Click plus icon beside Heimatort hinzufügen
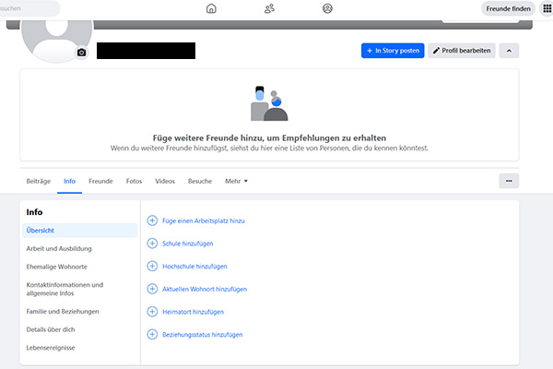Screen dimensions: 553x369 152,311
